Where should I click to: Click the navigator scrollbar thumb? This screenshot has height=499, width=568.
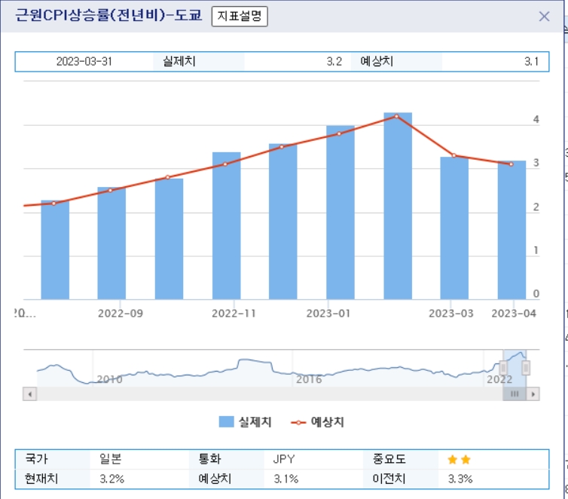[x=515, y=394]
